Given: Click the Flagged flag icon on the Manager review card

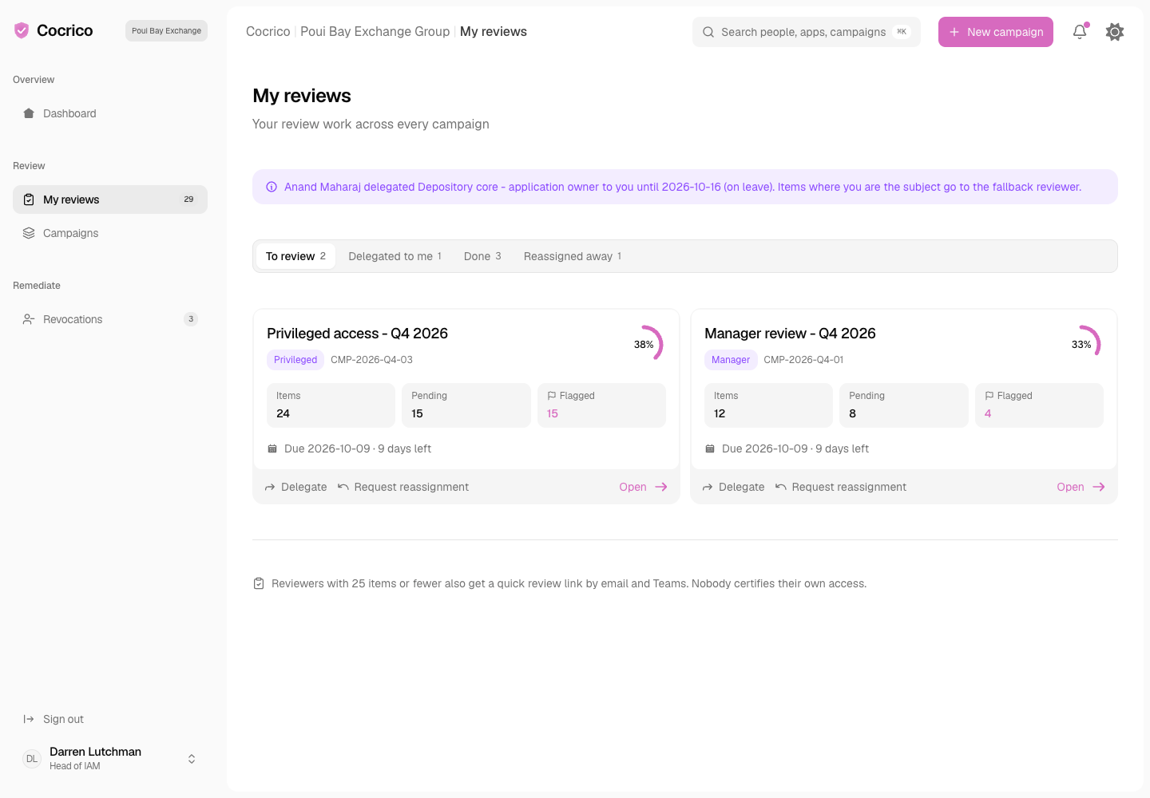Looking at the screenshot, I should [989, 396].
